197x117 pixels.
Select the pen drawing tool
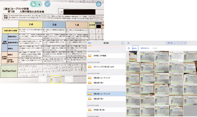39,4
